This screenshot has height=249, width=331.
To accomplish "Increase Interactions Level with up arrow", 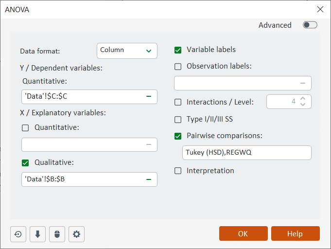I will click(303, 99).
